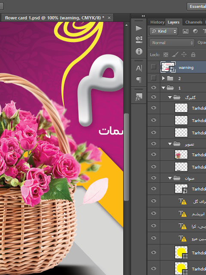This screenshot has height=275, width=206.
Task: Select first yellow shape layer thumbnail
Action: pos(181,252)
